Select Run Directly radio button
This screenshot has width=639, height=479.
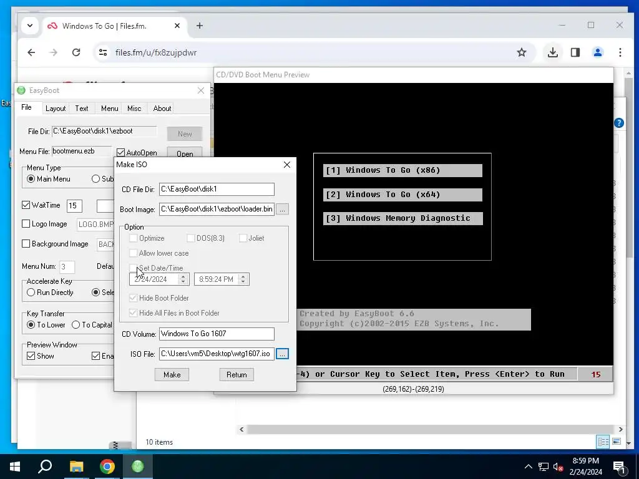[31, 293]
